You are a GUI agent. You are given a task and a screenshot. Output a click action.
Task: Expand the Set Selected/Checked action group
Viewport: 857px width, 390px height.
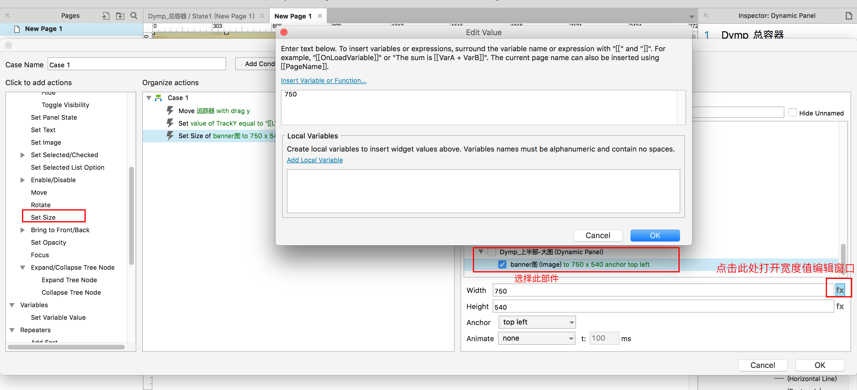point(23,155)
